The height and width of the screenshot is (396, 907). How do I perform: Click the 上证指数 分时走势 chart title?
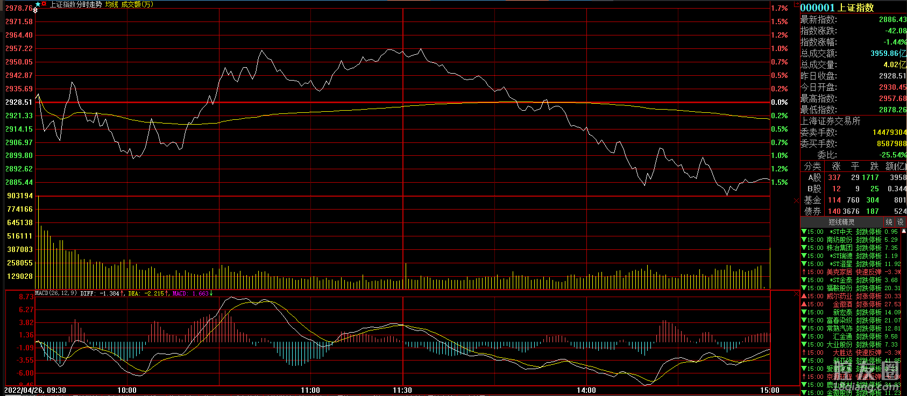pos(75,4)
